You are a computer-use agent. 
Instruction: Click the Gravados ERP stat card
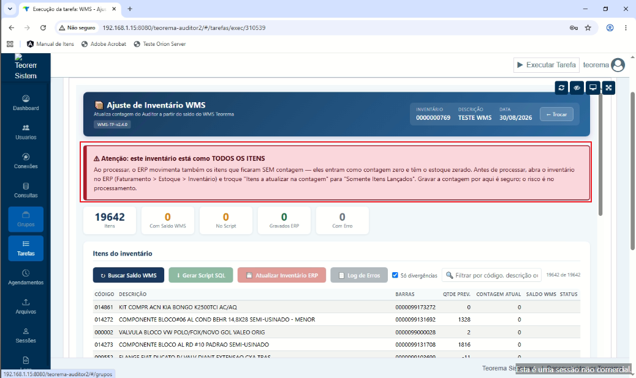point(284,220)
